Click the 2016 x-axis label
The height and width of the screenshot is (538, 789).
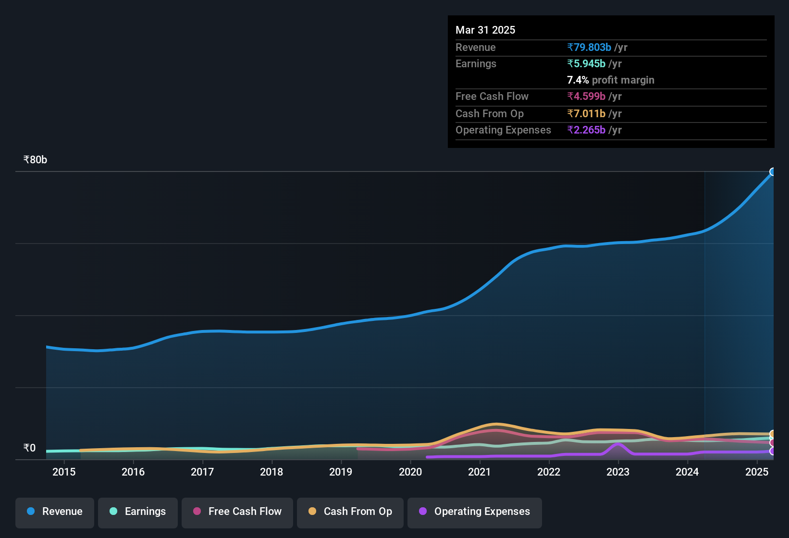tap(133, 472)
